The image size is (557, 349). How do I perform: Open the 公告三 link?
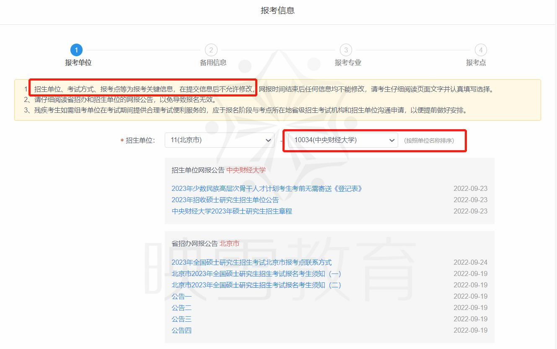(x=181, y=319)
